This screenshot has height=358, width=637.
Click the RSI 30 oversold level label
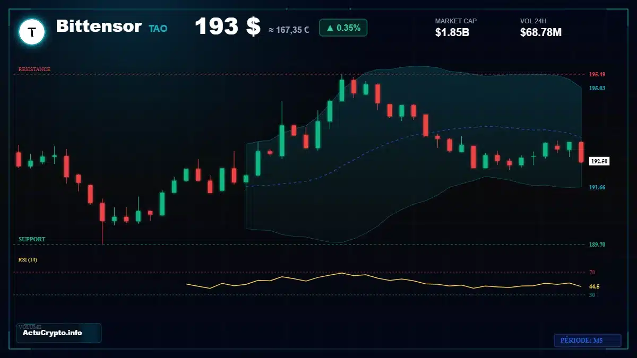click(592, 294)
